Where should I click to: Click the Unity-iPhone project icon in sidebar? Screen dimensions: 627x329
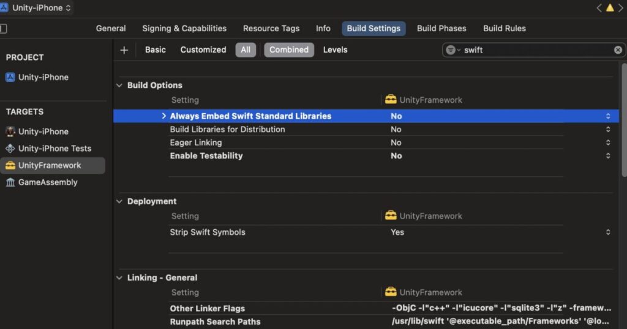coord(10,77)
